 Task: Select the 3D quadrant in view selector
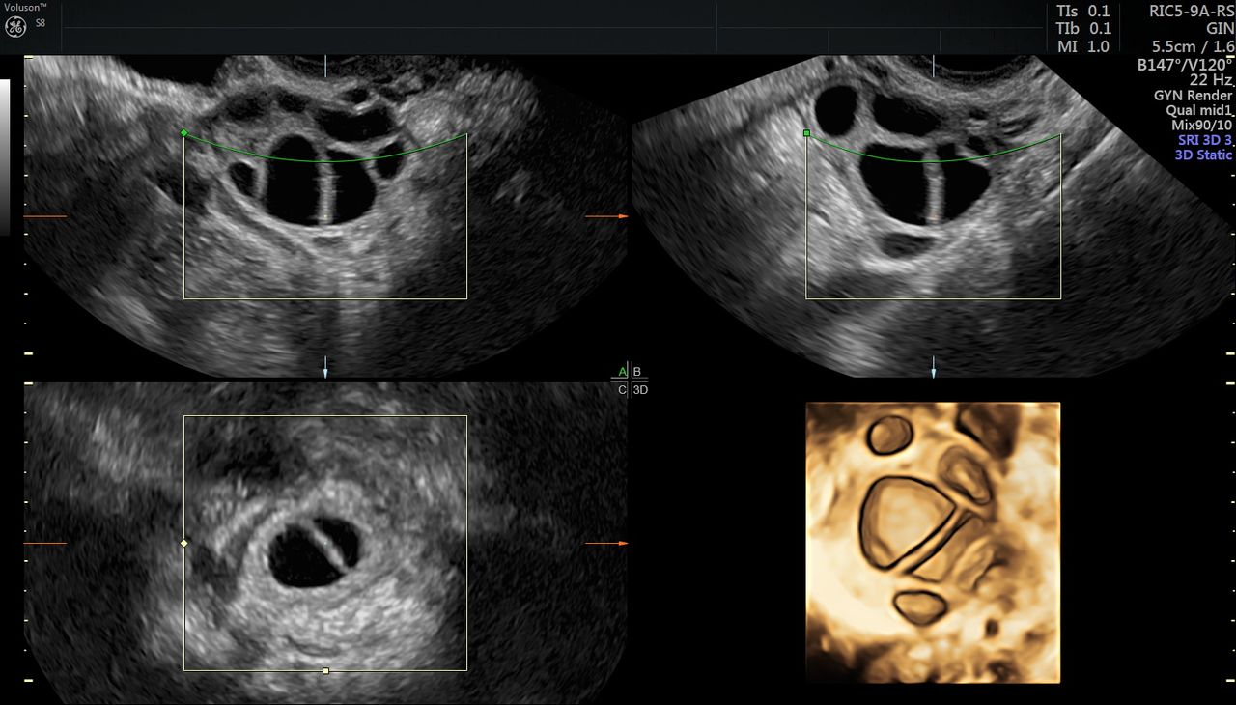click(x=639, y=390)
